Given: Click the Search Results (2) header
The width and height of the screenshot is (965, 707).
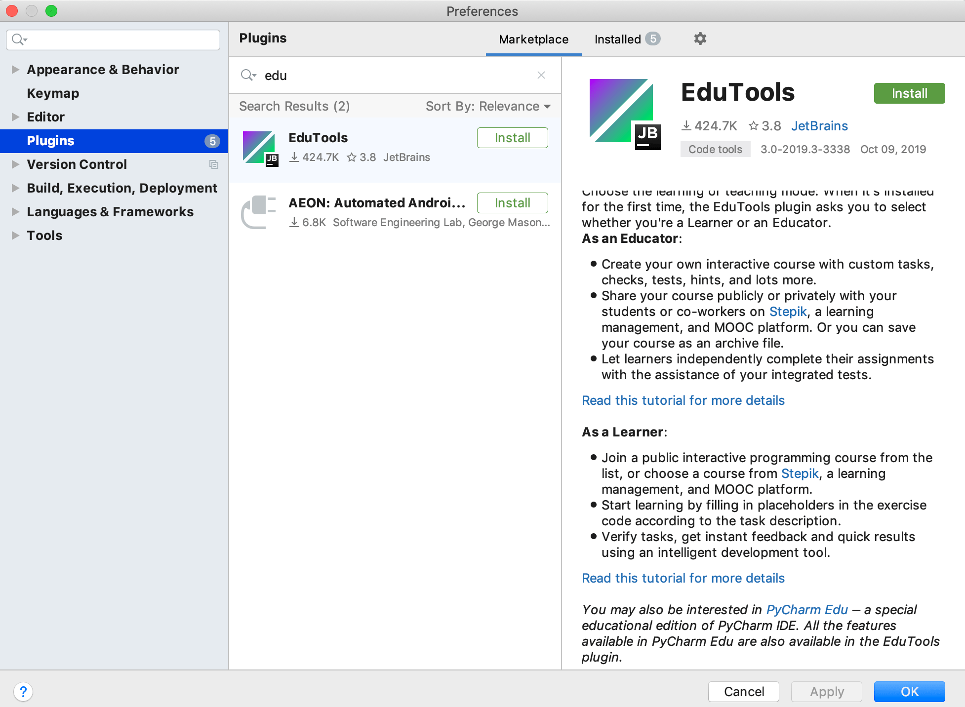Looking at the screenshot, I should click(x=294, y=106).
